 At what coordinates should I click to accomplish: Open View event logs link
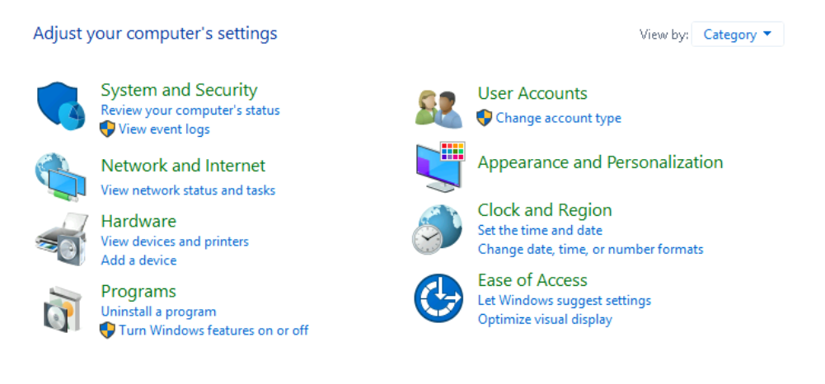164,129
